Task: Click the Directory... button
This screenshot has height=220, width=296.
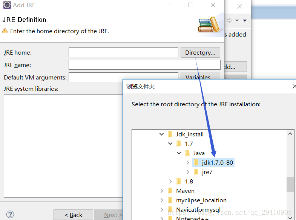Action: coord(200,52)
